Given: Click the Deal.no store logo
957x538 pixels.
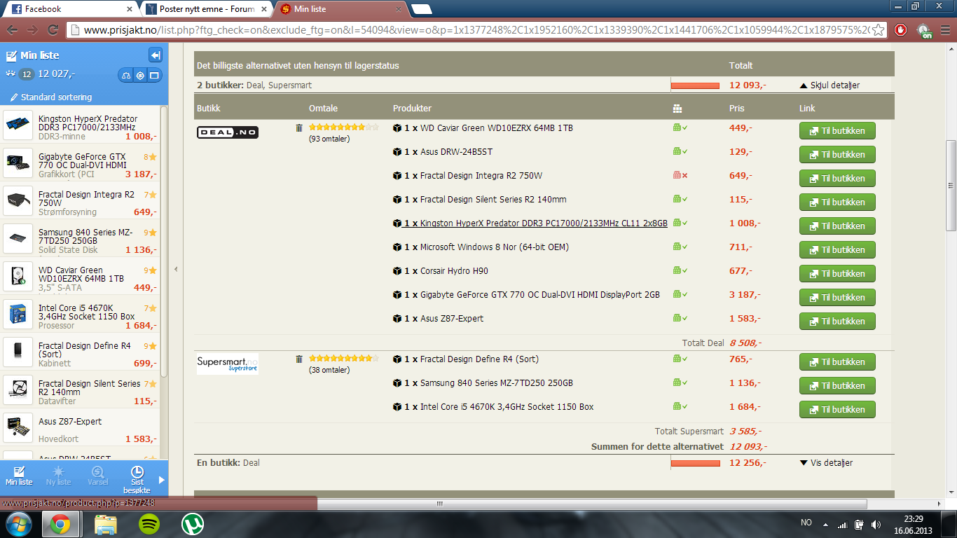Looking at the screenshot, I should click(227, 132).
